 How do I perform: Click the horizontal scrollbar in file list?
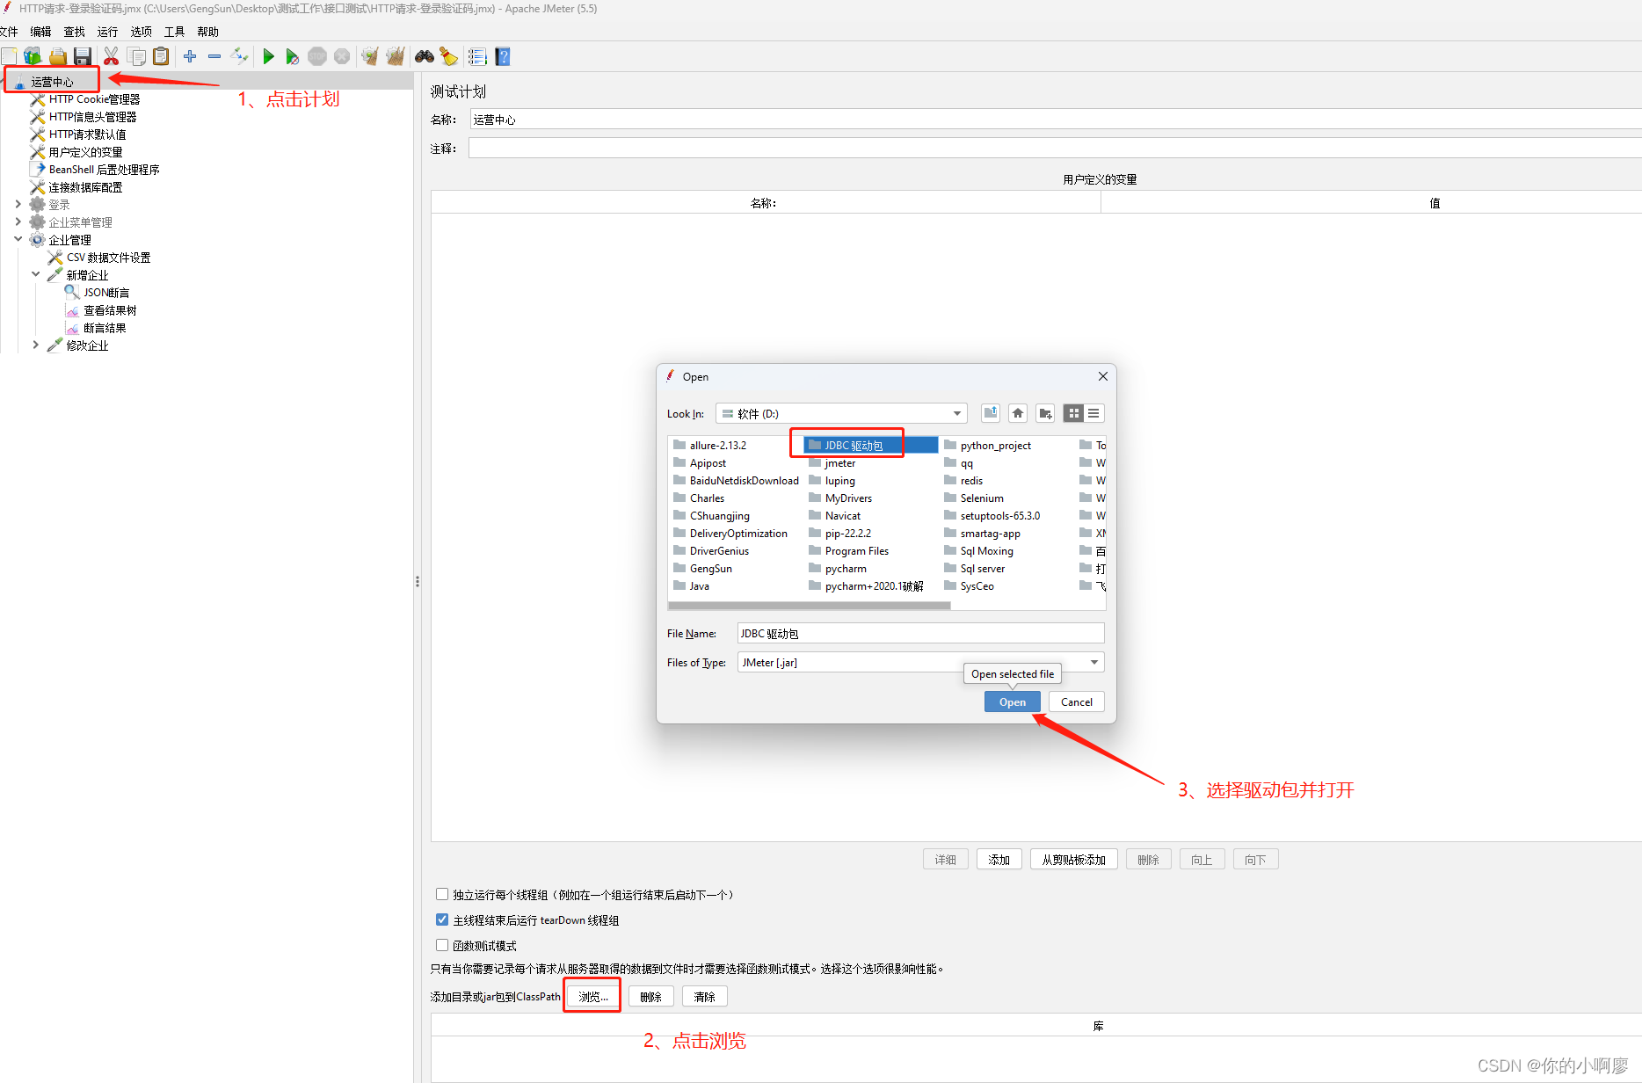pyautogui.click(x=809, y=606)
